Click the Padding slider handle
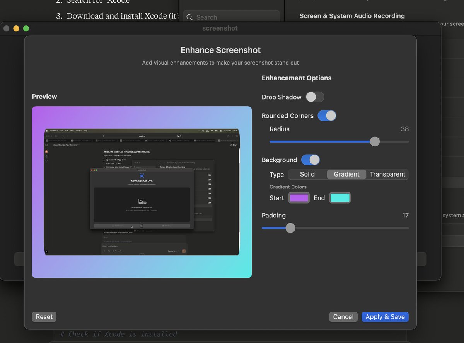Image resolution: width=464 pixels, height=343 pixels. [x=290, y=228]
